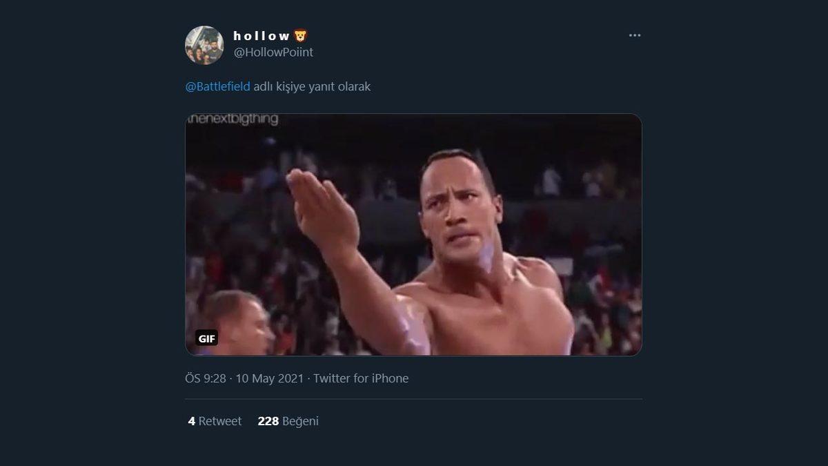This screenshot has width=828, height=466.
Task: Click the "10 May 2021" tweet date
Action: click(x=270, y=378)
